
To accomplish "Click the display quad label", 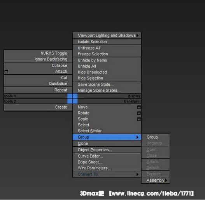I will click(x=134, y=96).
